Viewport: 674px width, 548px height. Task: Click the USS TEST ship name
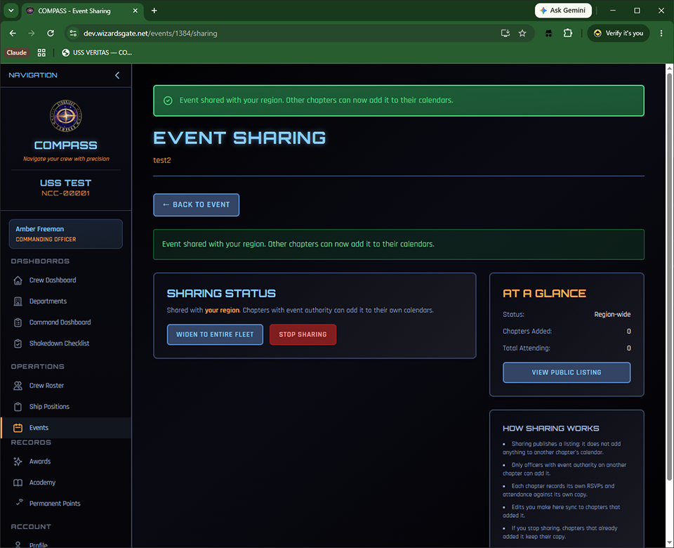(66, 183)
